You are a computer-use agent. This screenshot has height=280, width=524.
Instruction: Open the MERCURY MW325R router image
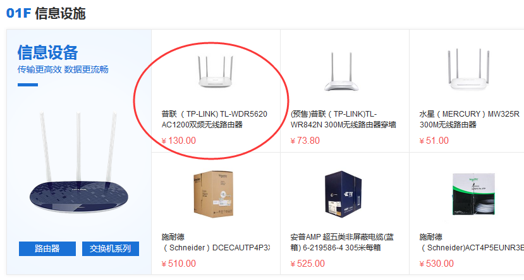pos(468,69)
